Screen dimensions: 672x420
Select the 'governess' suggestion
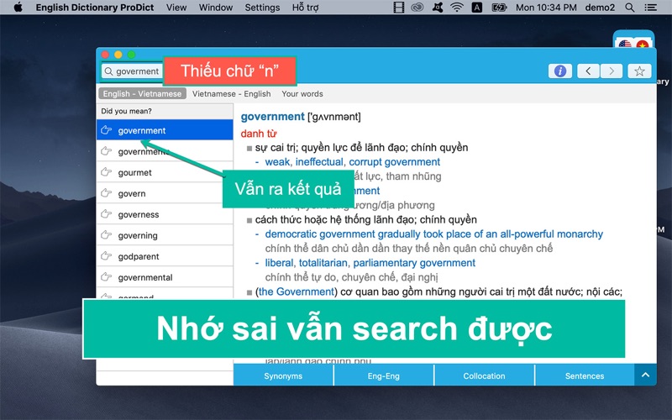coord(165,214)
